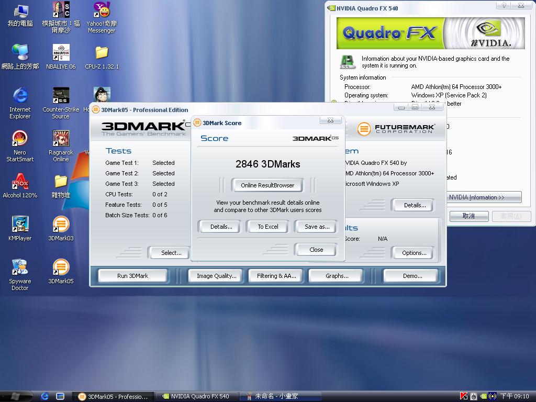
Task: Export the score using To Excel
Action: (x=268, y=227)
